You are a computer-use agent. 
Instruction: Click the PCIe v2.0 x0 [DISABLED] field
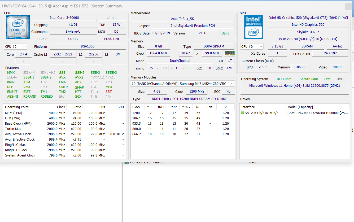click(308, 39)
